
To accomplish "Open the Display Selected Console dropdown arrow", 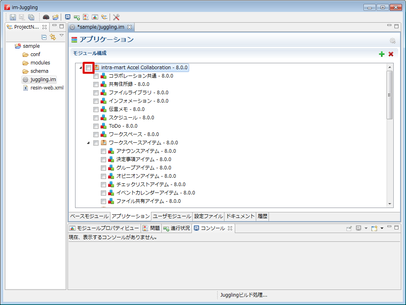I will click(x=366, y=228).
